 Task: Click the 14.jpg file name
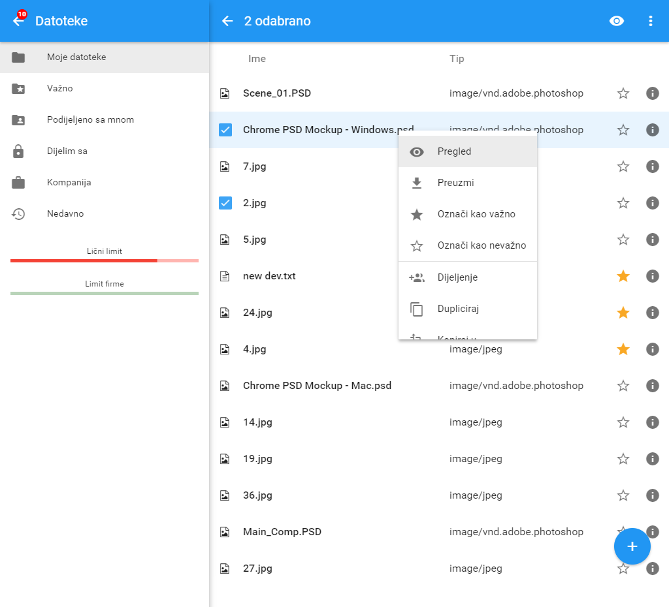257,422
